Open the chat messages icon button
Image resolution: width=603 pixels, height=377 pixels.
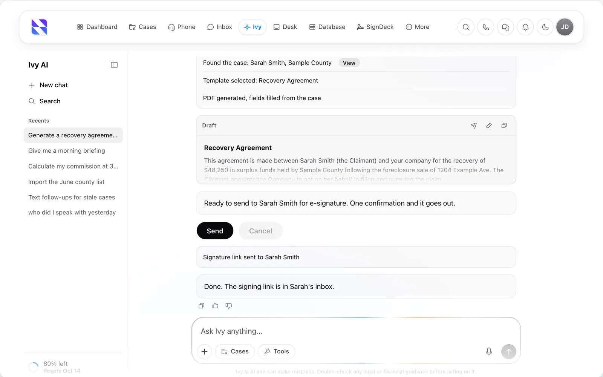pos(505,27)
